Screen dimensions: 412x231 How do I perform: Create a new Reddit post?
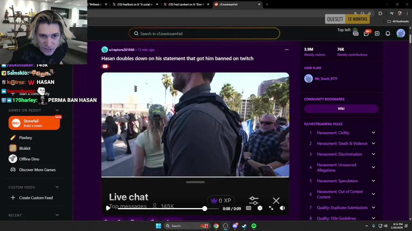(x=377, y=33)
